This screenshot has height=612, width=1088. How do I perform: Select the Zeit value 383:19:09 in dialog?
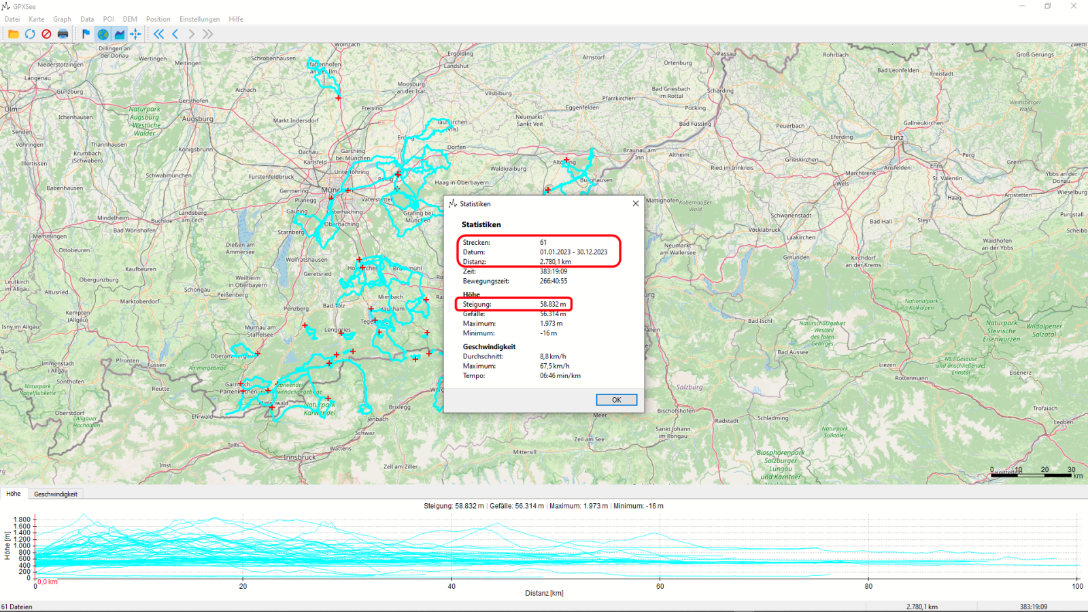554,271
